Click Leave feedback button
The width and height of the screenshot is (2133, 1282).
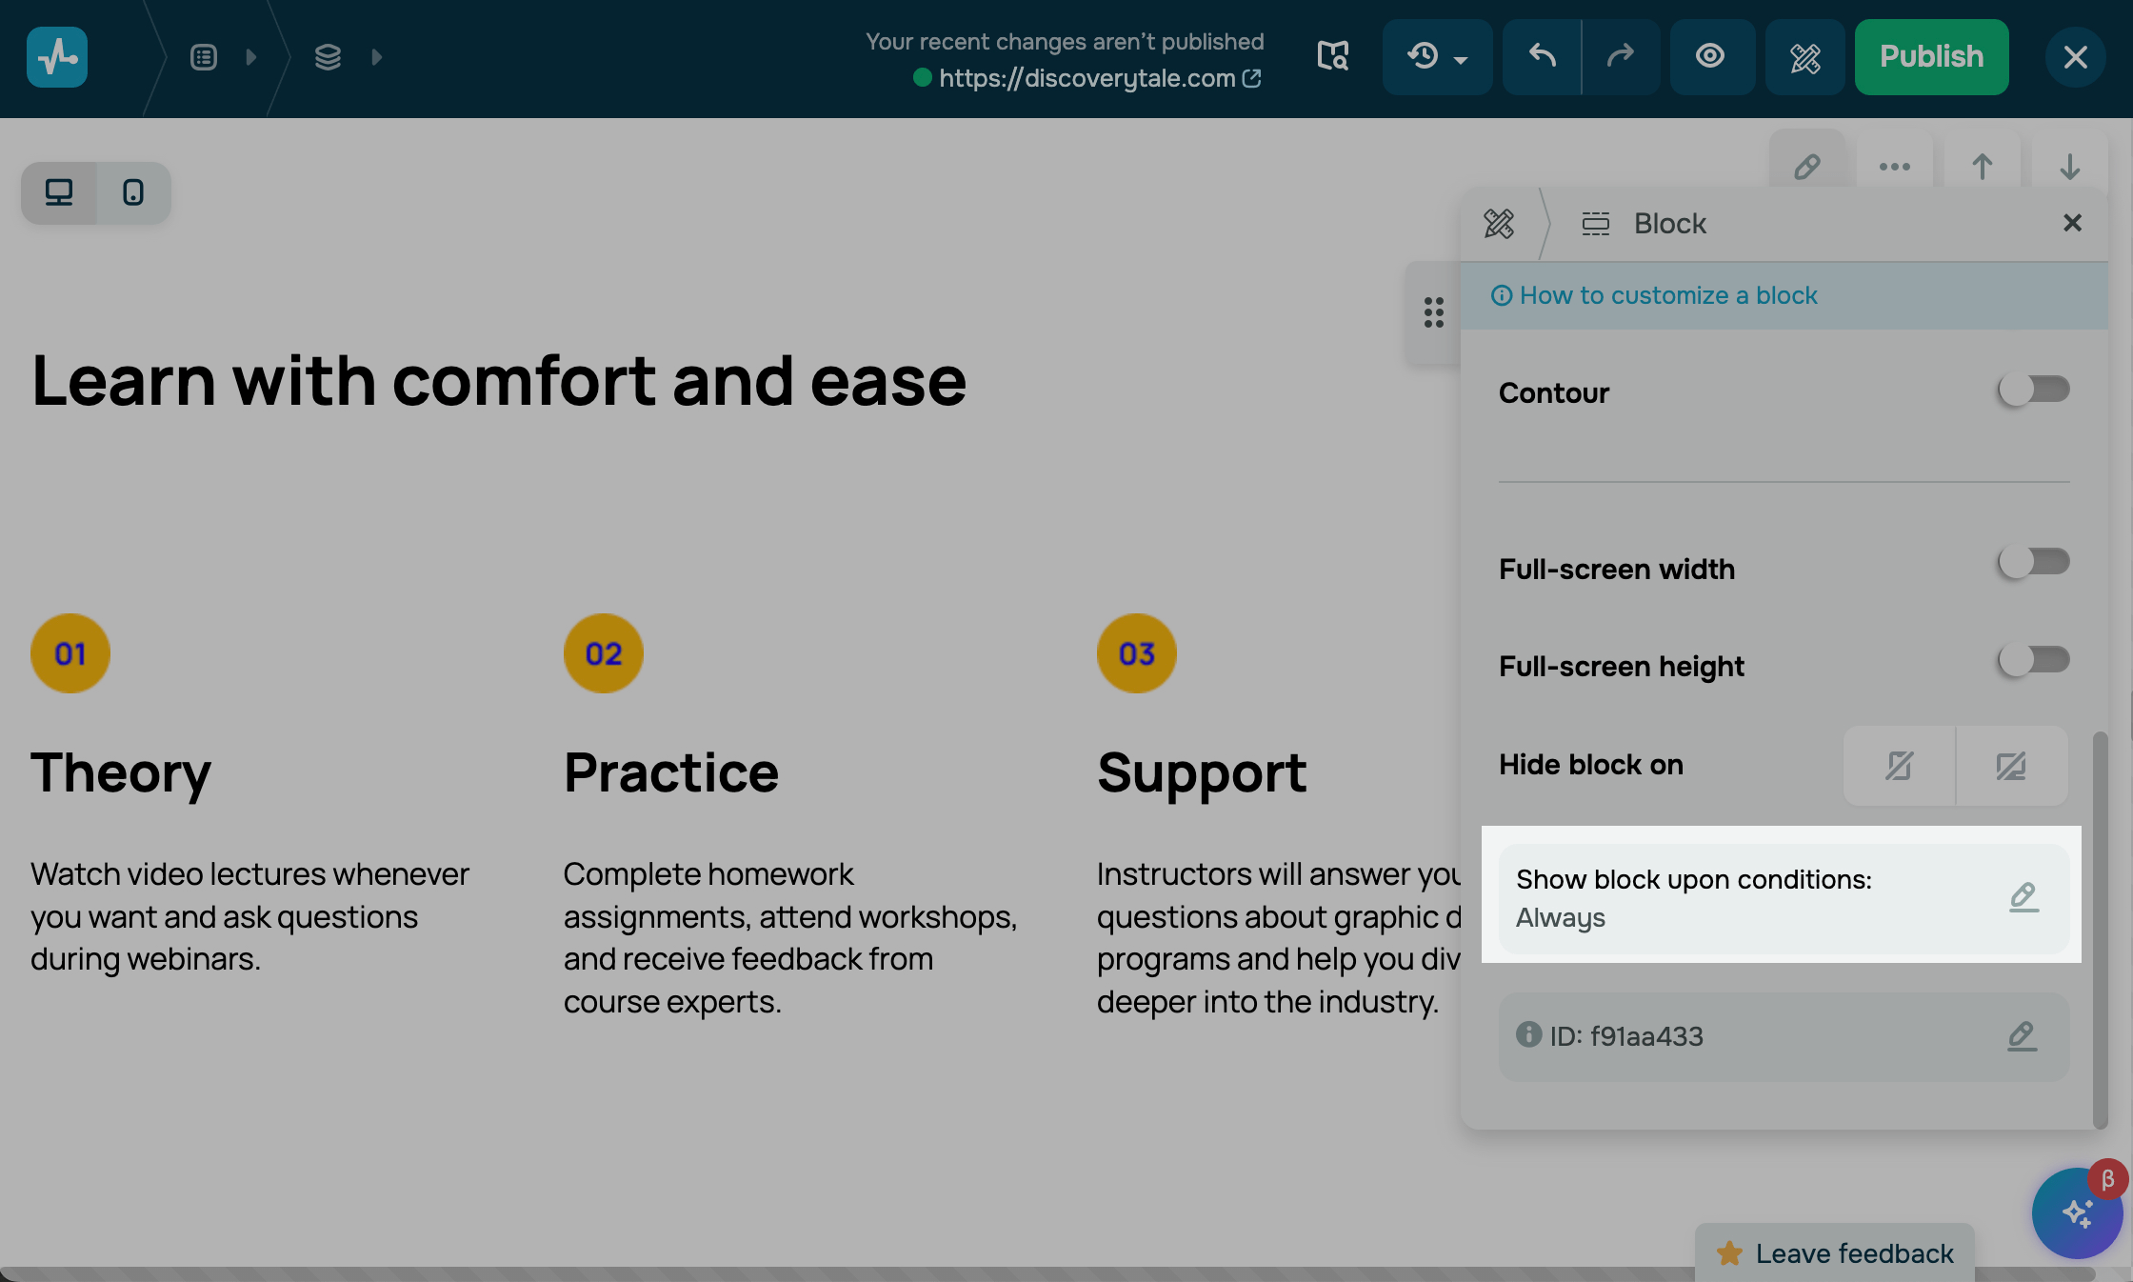(1835, 1253)
